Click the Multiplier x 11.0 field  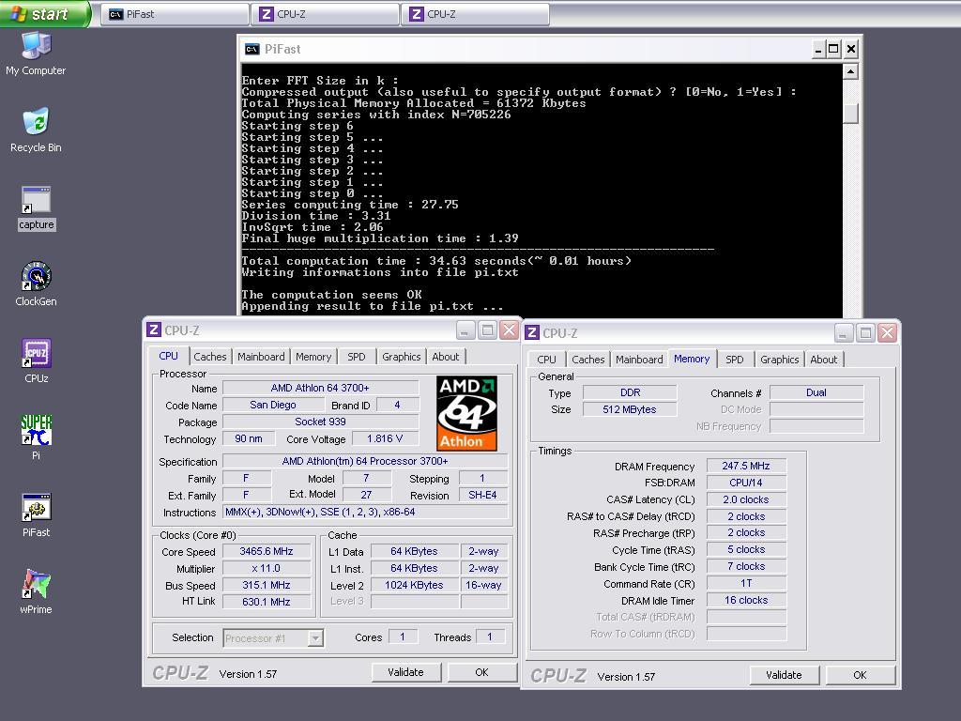(x=267, y=568)
